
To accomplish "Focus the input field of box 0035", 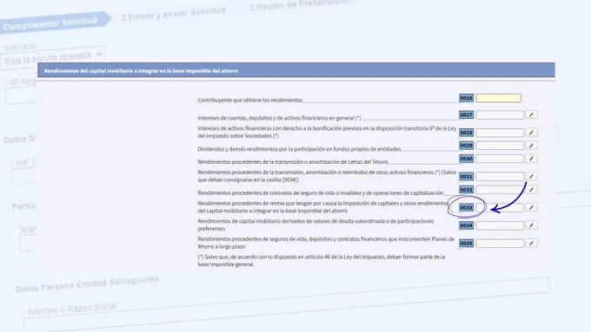I will 500,244.
